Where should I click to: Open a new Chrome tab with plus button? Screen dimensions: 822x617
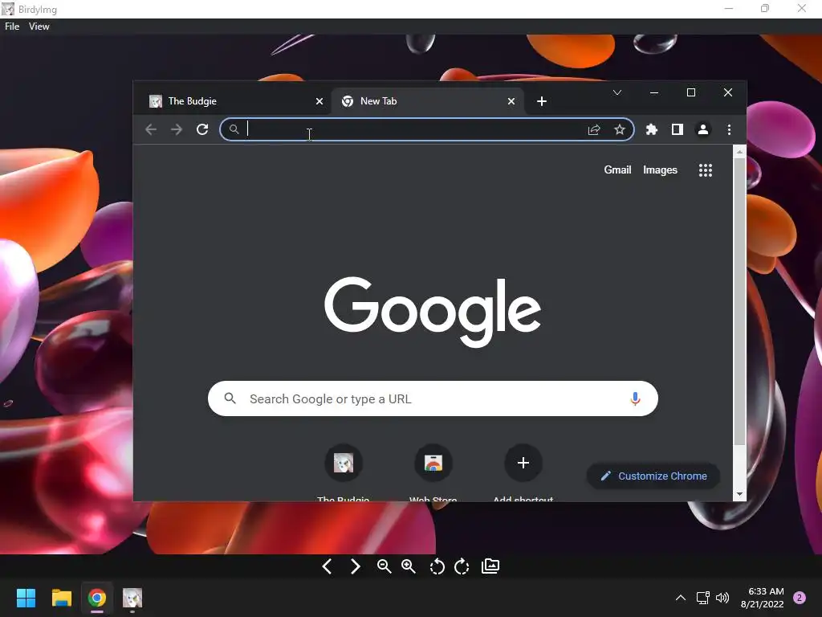click(x=542, y=101)
